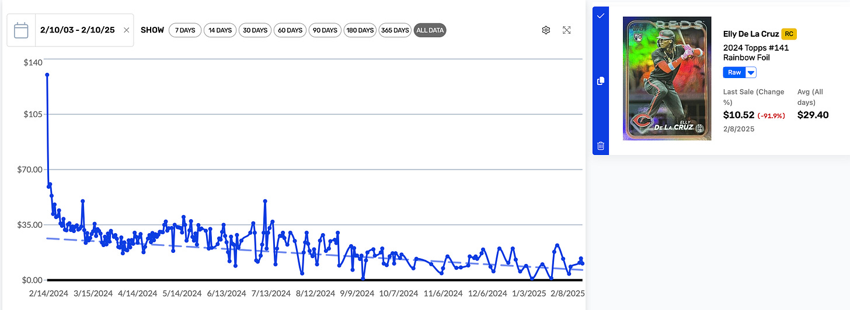This screenshot has width=850, height=310.
Task: Switch chart to 30 DAYS
Action: click(255, 30)
